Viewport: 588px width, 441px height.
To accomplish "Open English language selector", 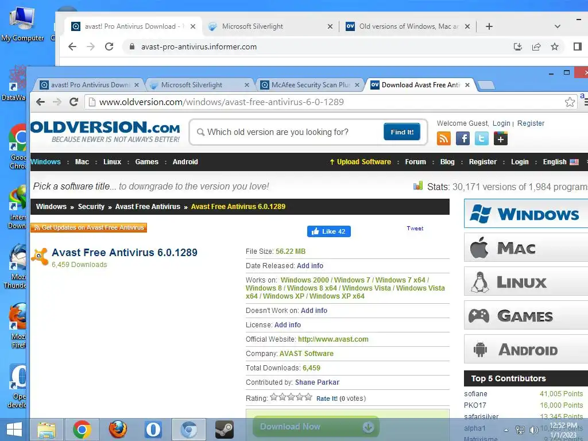I will pos(560,161).
